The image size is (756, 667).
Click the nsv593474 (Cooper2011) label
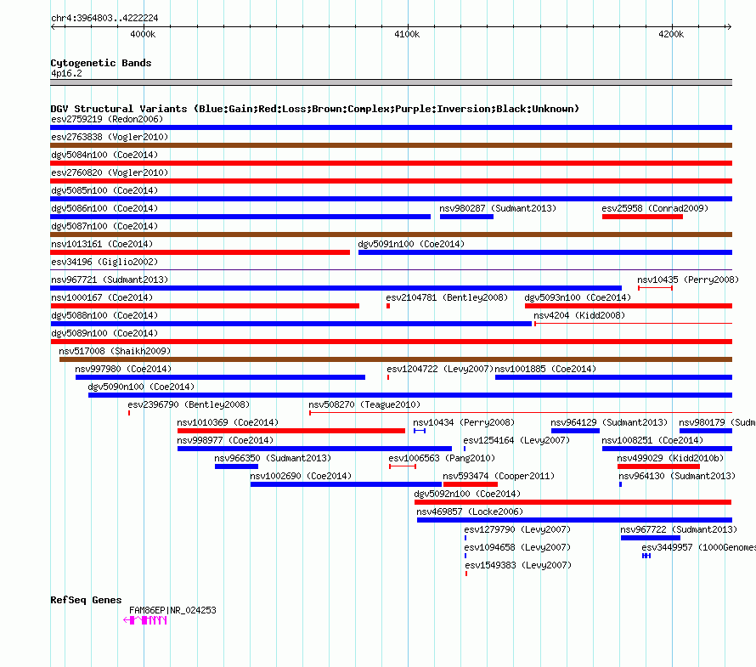(499, 476)
